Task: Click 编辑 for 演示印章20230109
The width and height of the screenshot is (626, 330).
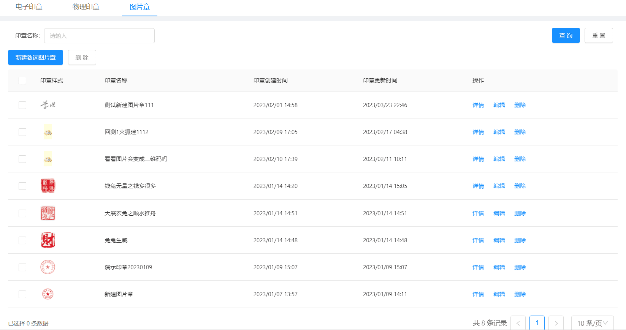Action: tap(499, 267)
